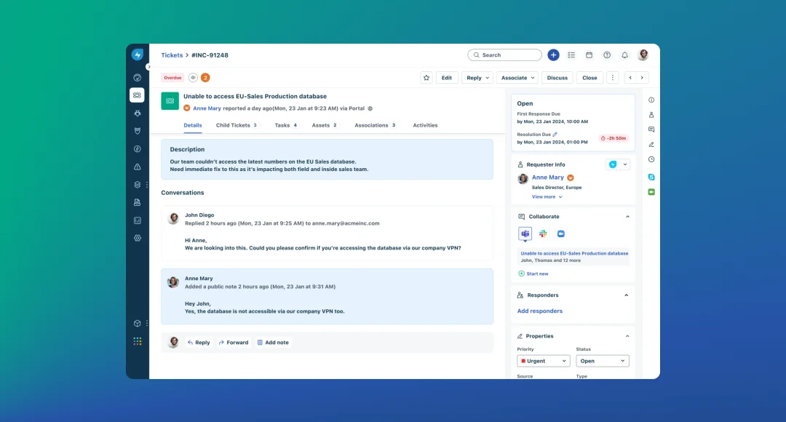Open the info icon in right rail
Image resolution: width=786 pixels, height=422 pixels.
pos(651,100)
